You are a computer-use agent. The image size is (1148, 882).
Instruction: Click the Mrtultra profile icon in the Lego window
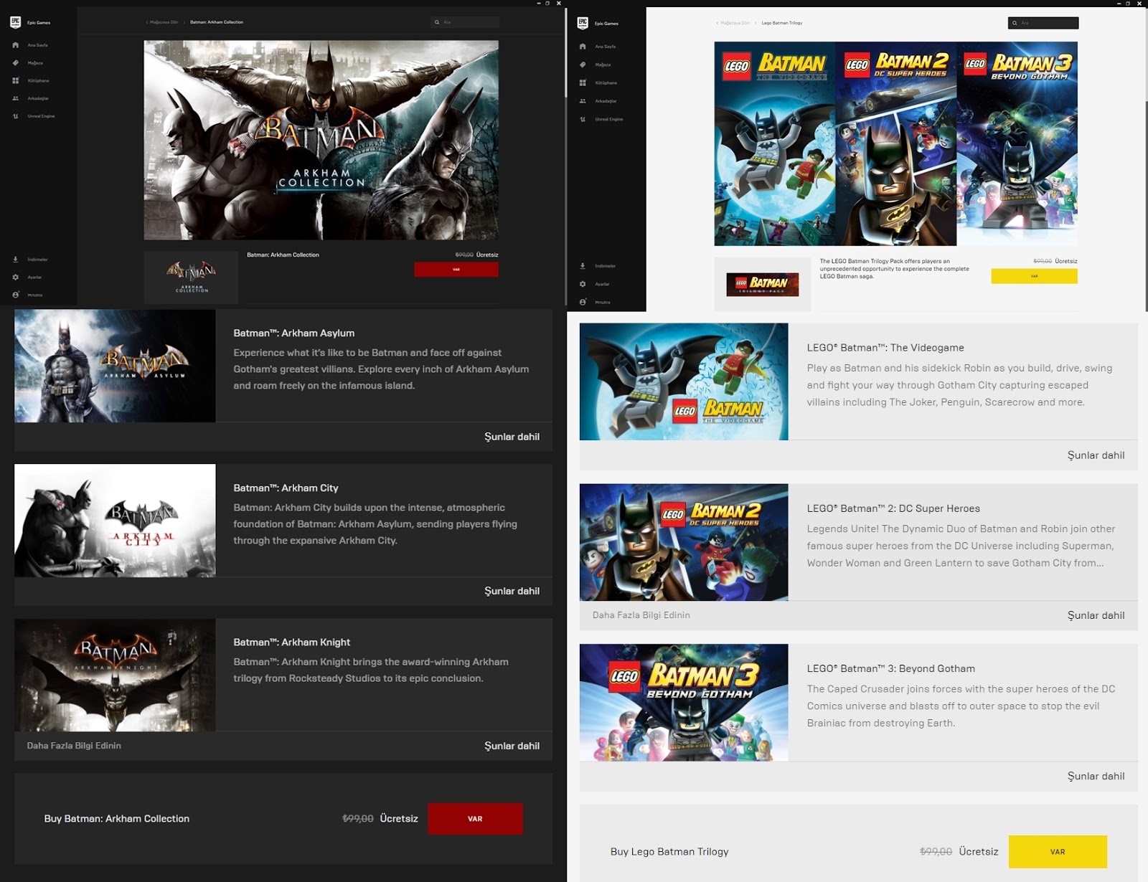tap(583, 302)
